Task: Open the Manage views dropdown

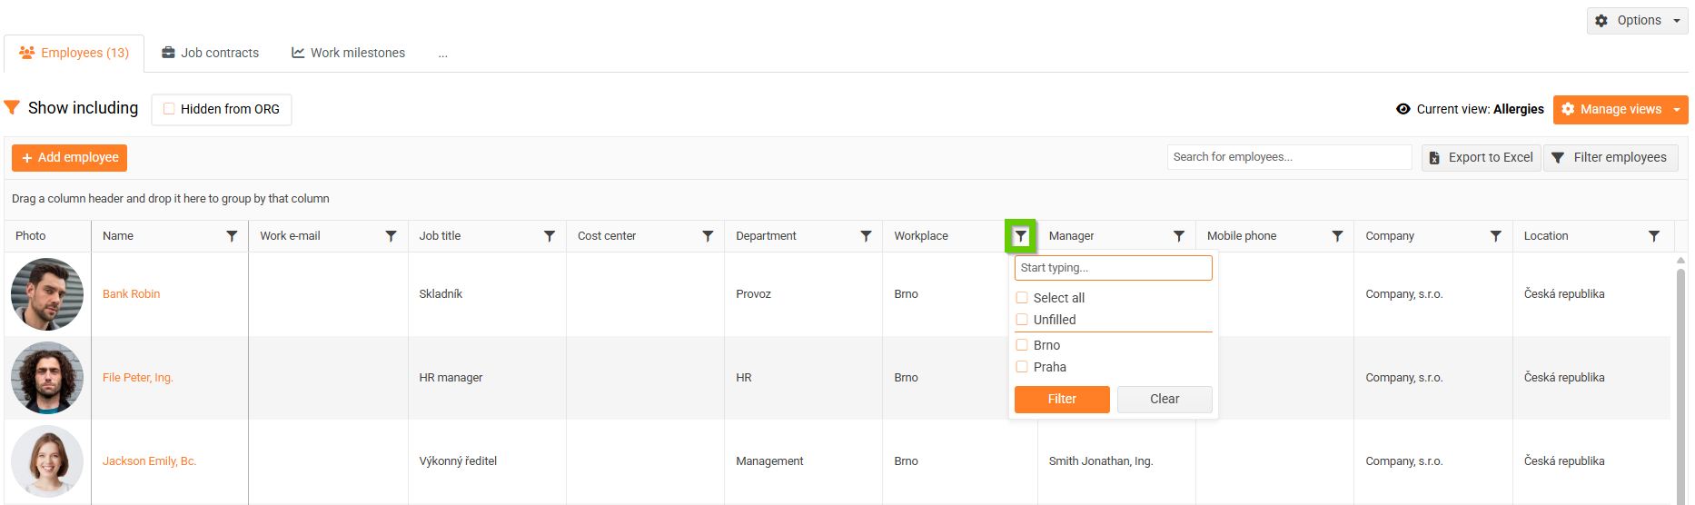Action: 1621,109
